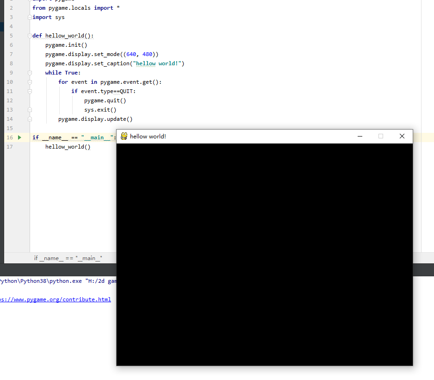Click fold end marker on line 14
434x380 pixels.
click(x=30, y=119)
